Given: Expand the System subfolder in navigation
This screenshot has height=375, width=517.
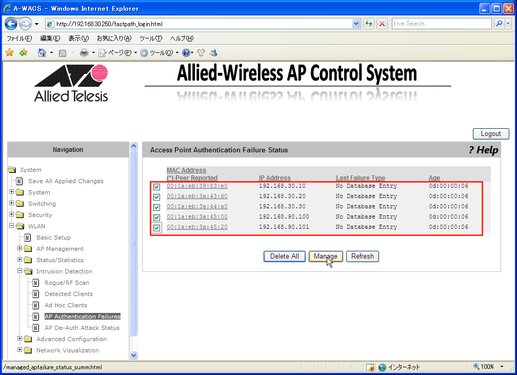Looking at the screenshot, I should click(x=11, y=192).
